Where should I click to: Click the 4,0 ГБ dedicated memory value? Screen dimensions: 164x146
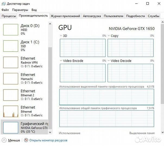[x=150, y=87]
